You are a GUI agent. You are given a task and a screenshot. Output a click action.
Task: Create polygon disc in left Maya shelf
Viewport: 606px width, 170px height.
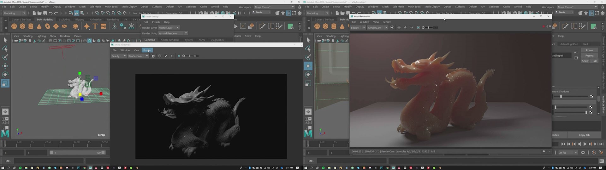pyautogui.click(x=64, y=26)
